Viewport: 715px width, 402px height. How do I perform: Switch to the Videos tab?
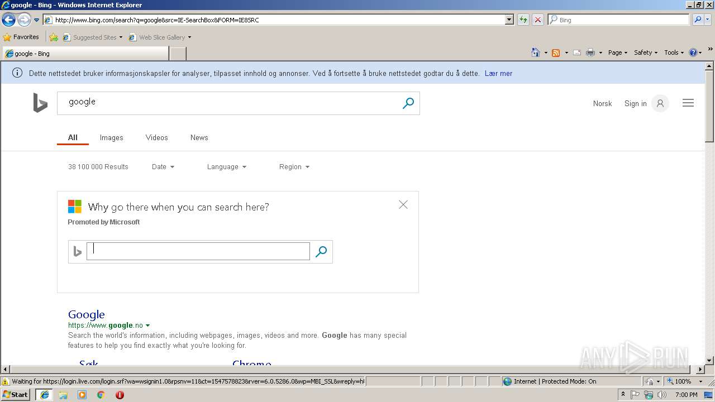[x=156, y=137]
